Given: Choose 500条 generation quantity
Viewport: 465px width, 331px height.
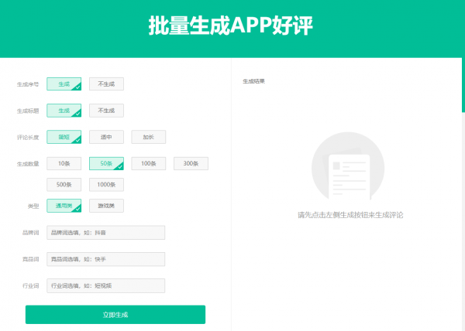Looking at the screenshot, I should tap(64, 185).
